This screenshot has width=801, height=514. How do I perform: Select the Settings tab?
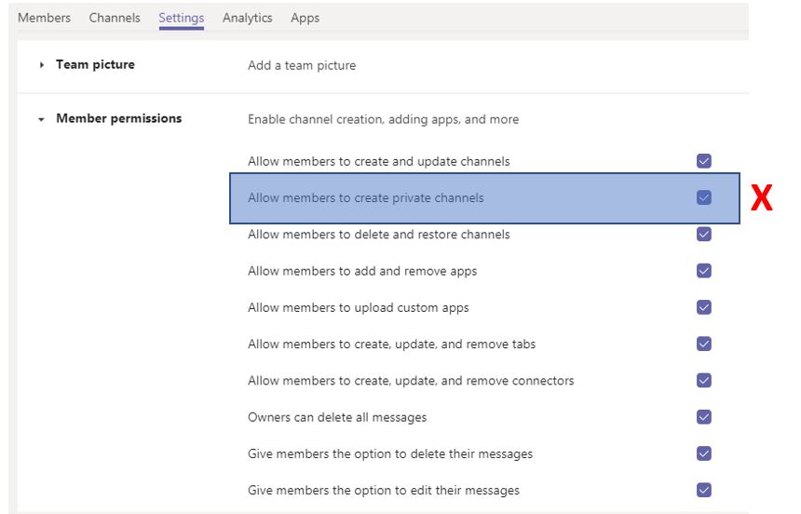[x=181, y=18]
